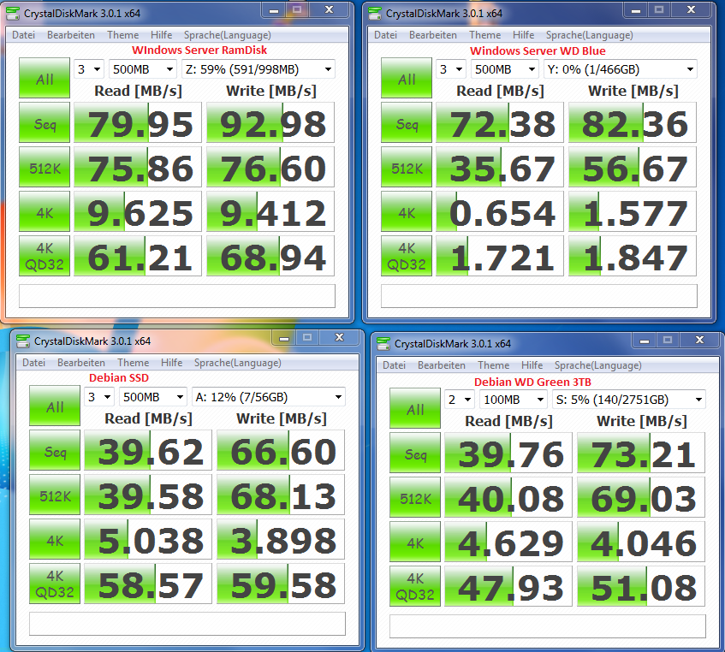The height and width of the screenshot is (652, 725).
Task: Click Seq write result 92.98 in RamDisk window
Action: point(270,122)
